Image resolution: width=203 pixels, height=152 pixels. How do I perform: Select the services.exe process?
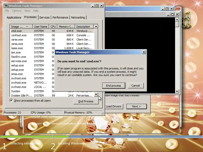point(32,61)
